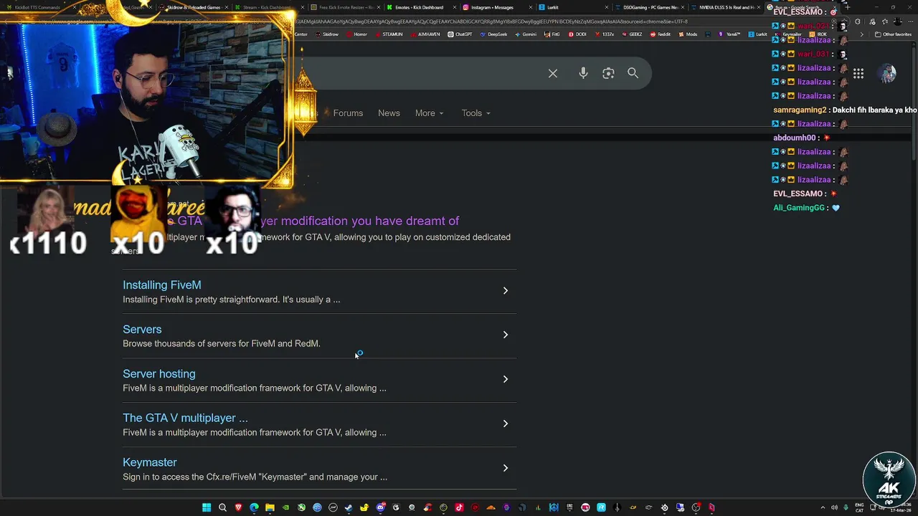Open the AIMHAVEN bookmark
Image resolution: width=918 pixels, height=516 pixels.
[425, 34]
